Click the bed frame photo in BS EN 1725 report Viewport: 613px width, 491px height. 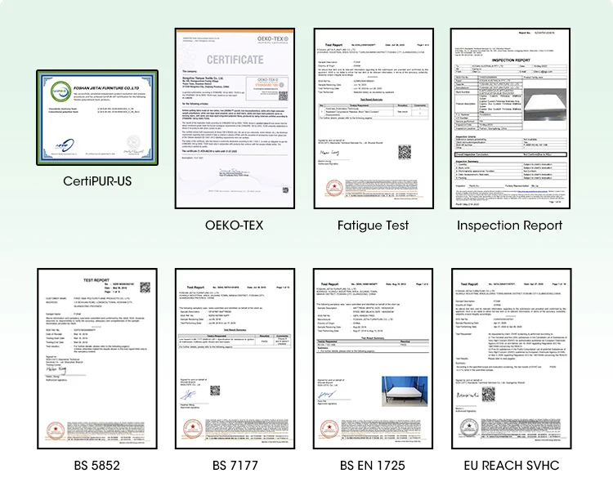[405, 391]
